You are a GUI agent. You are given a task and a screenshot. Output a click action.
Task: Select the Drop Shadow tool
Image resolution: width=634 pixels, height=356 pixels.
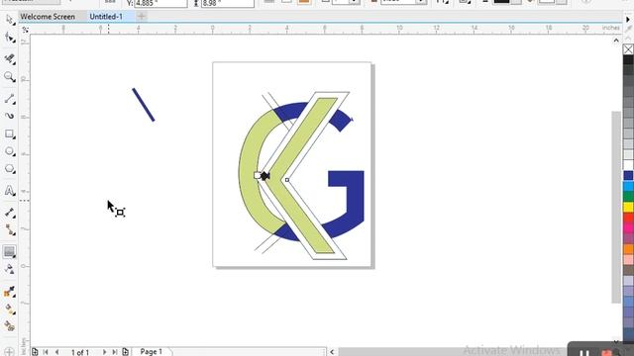[x=9, y=251]
